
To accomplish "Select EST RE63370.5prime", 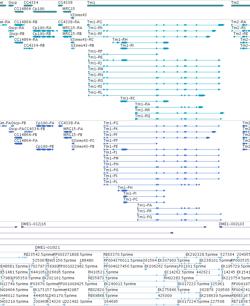I will click(118, 255).
